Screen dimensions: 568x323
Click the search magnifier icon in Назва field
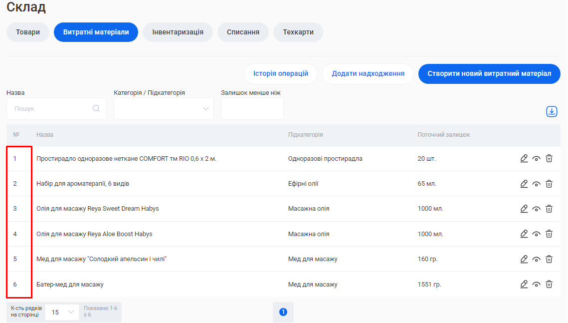[x=96, y=108]
